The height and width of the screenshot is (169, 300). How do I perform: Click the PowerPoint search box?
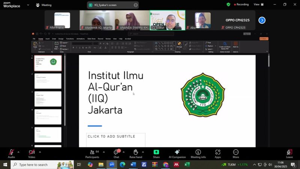tap(151, 34)
